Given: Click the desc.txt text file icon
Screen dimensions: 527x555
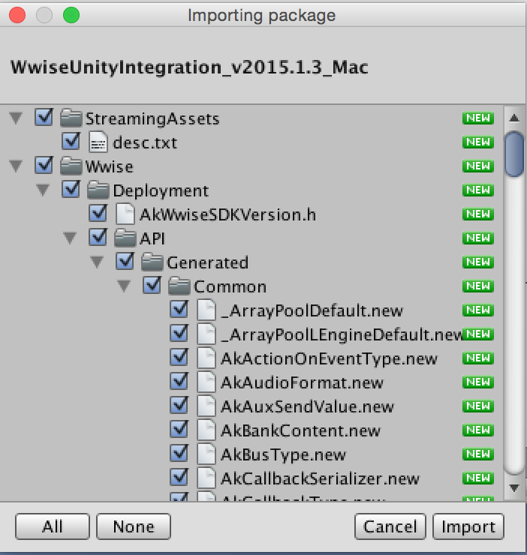Looking at the screenshot, I should pyautogui.click(x=98, y=142).
